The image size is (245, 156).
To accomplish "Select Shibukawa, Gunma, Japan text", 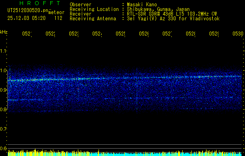I will coord(158,9).
